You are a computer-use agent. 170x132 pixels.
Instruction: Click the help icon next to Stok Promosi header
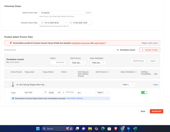tap(108, 72)
